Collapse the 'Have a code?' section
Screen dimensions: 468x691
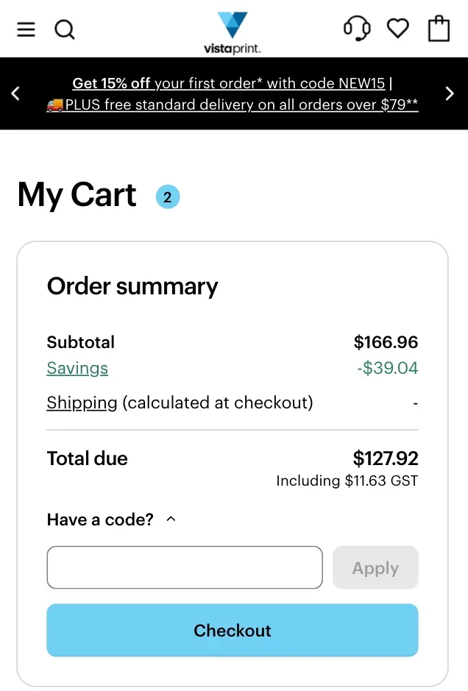(170, 519)
